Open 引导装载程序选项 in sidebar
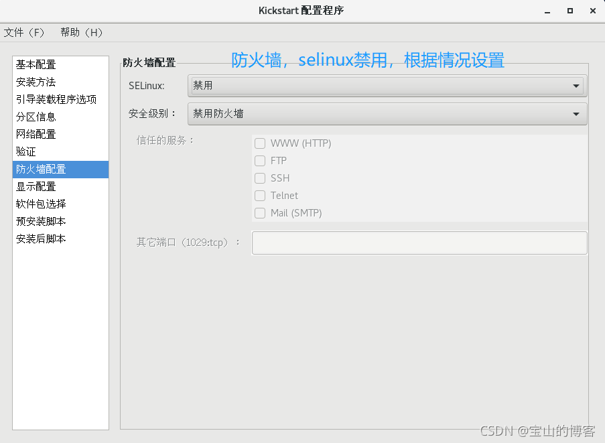 [x=56, y=99]
